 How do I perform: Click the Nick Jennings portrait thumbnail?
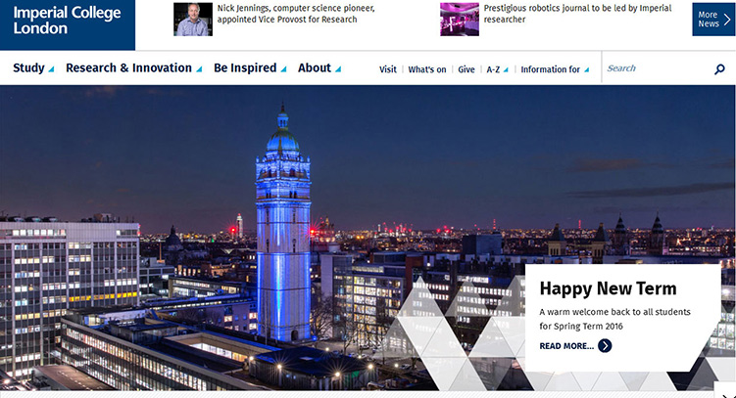(193, 20)
